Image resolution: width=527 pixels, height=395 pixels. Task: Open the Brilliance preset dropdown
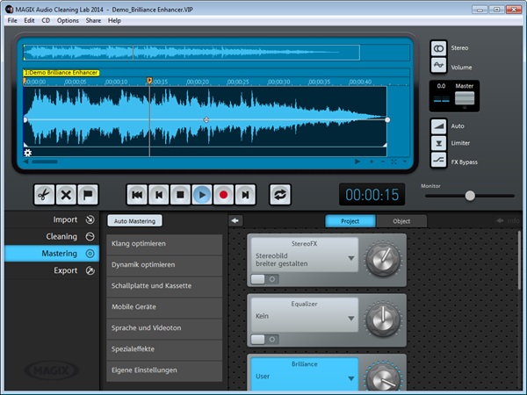(351, 378)
